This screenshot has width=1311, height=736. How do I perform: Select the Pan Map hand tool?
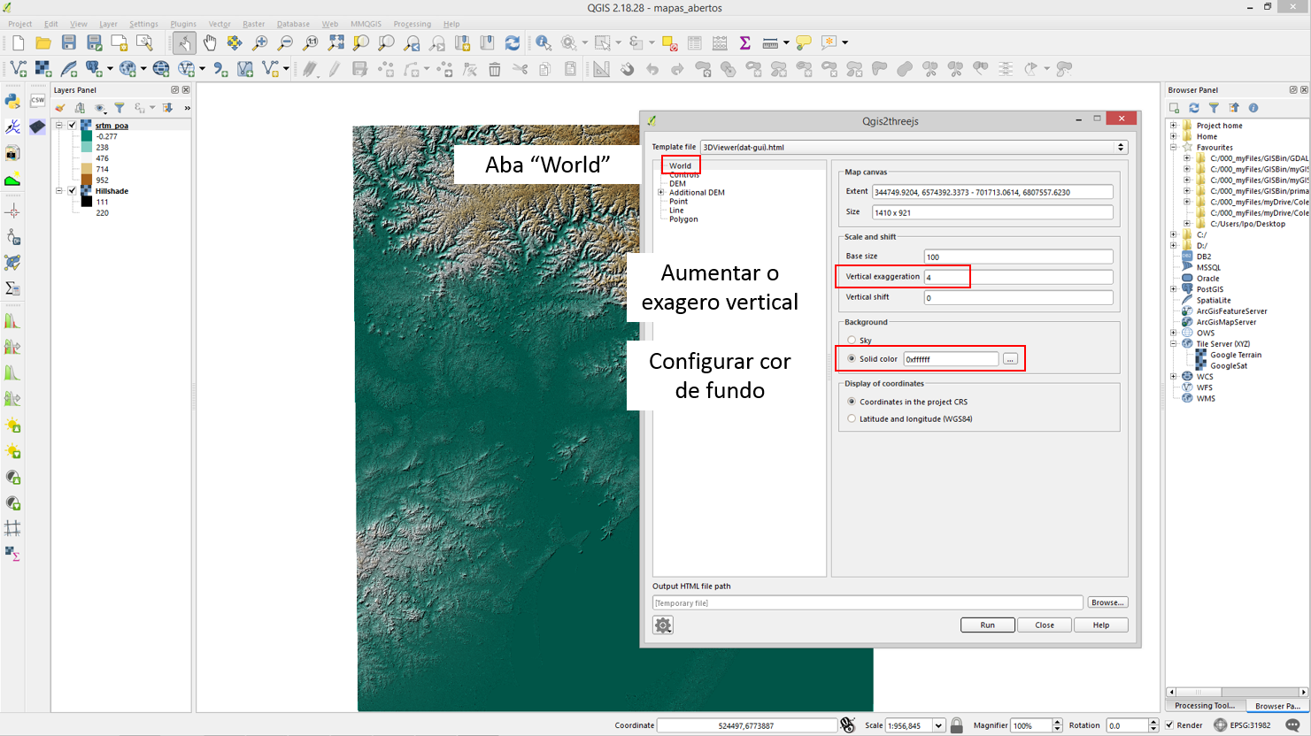pos(210,42)
